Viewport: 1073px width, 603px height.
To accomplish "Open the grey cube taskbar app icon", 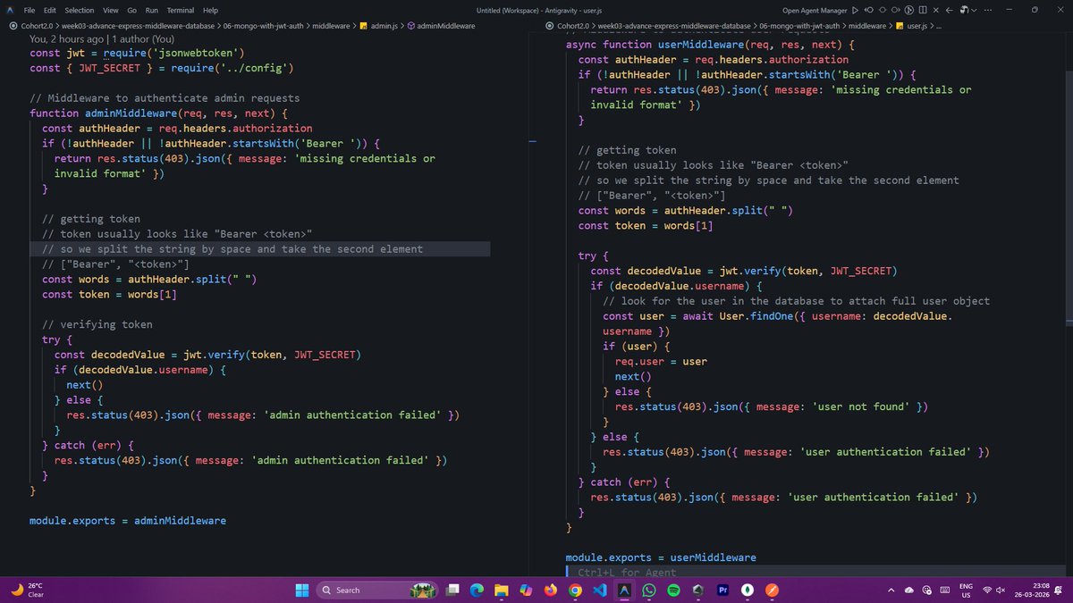I will point(697,590).
